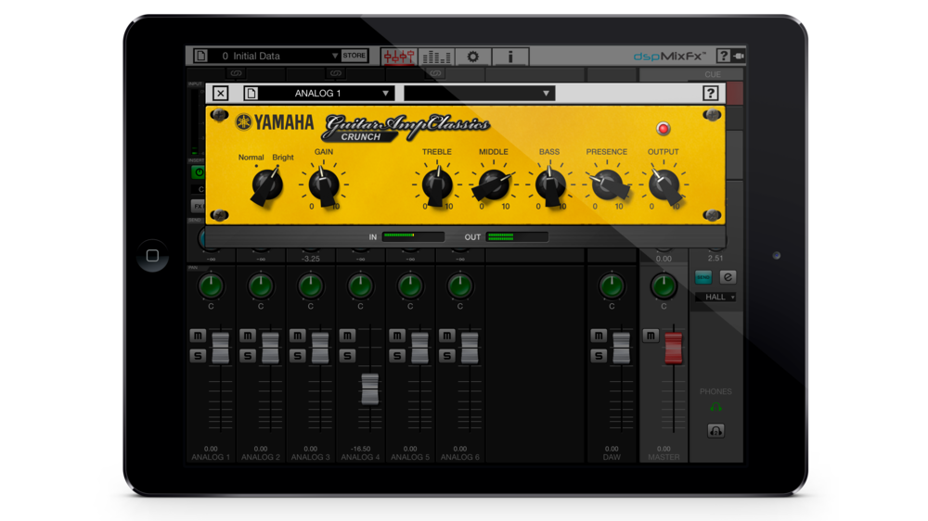The height and width of the screenshot is (521, 928).
Task: Solo the Analog 3 channel
Action: (x=297, y=355)
